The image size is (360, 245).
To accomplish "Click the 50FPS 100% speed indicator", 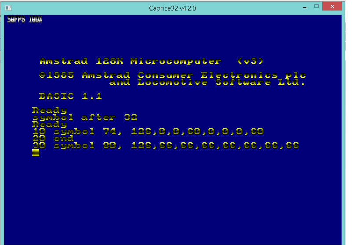I will tap(25, 19).
